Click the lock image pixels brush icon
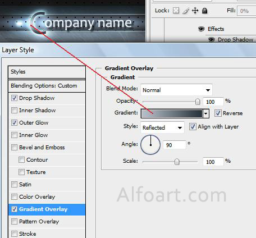The image size is (256, 238). point(185,11)
